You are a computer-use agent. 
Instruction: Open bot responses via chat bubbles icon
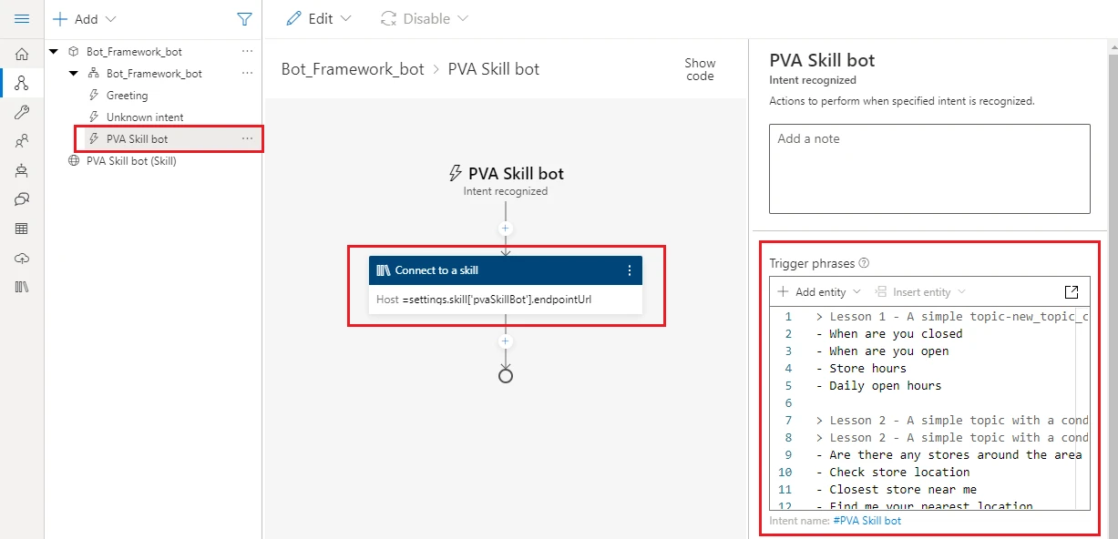click(x=23, y=199)
